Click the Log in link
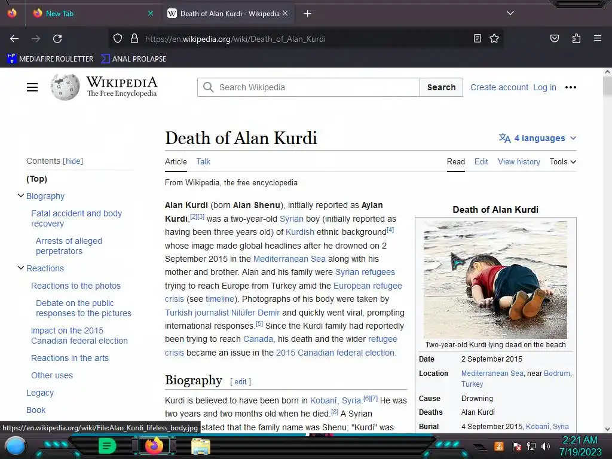Viewport: 612px width, 459px height. pyautogui.click(x=544, y=87)
